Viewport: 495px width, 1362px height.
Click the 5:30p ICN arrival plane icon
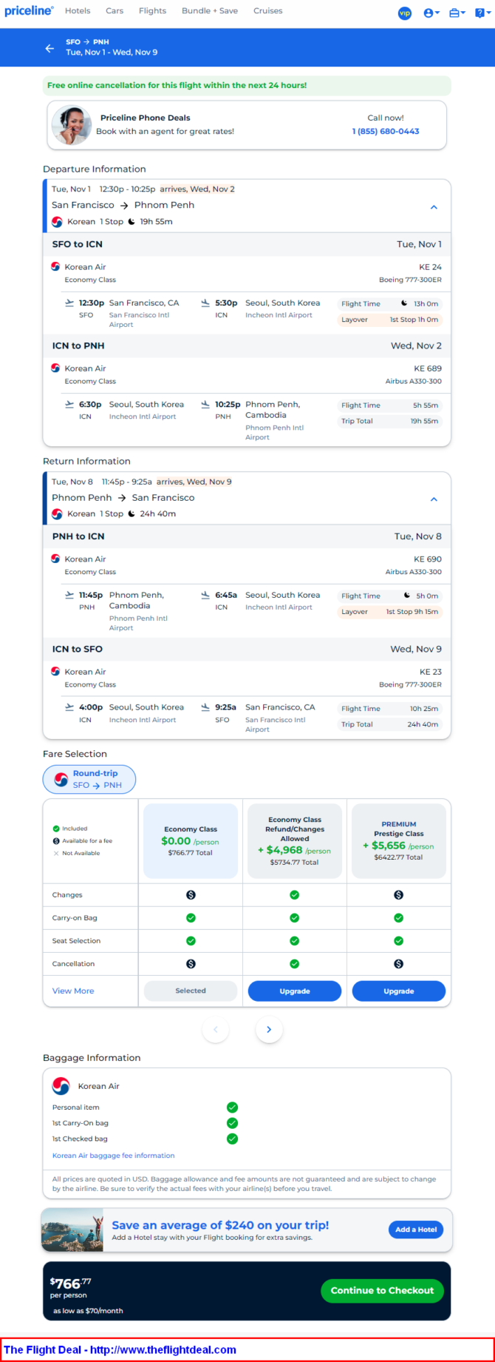click(x=205, y=303)
